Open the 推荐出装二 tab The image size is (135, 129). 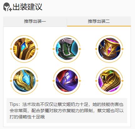point(99,22)
